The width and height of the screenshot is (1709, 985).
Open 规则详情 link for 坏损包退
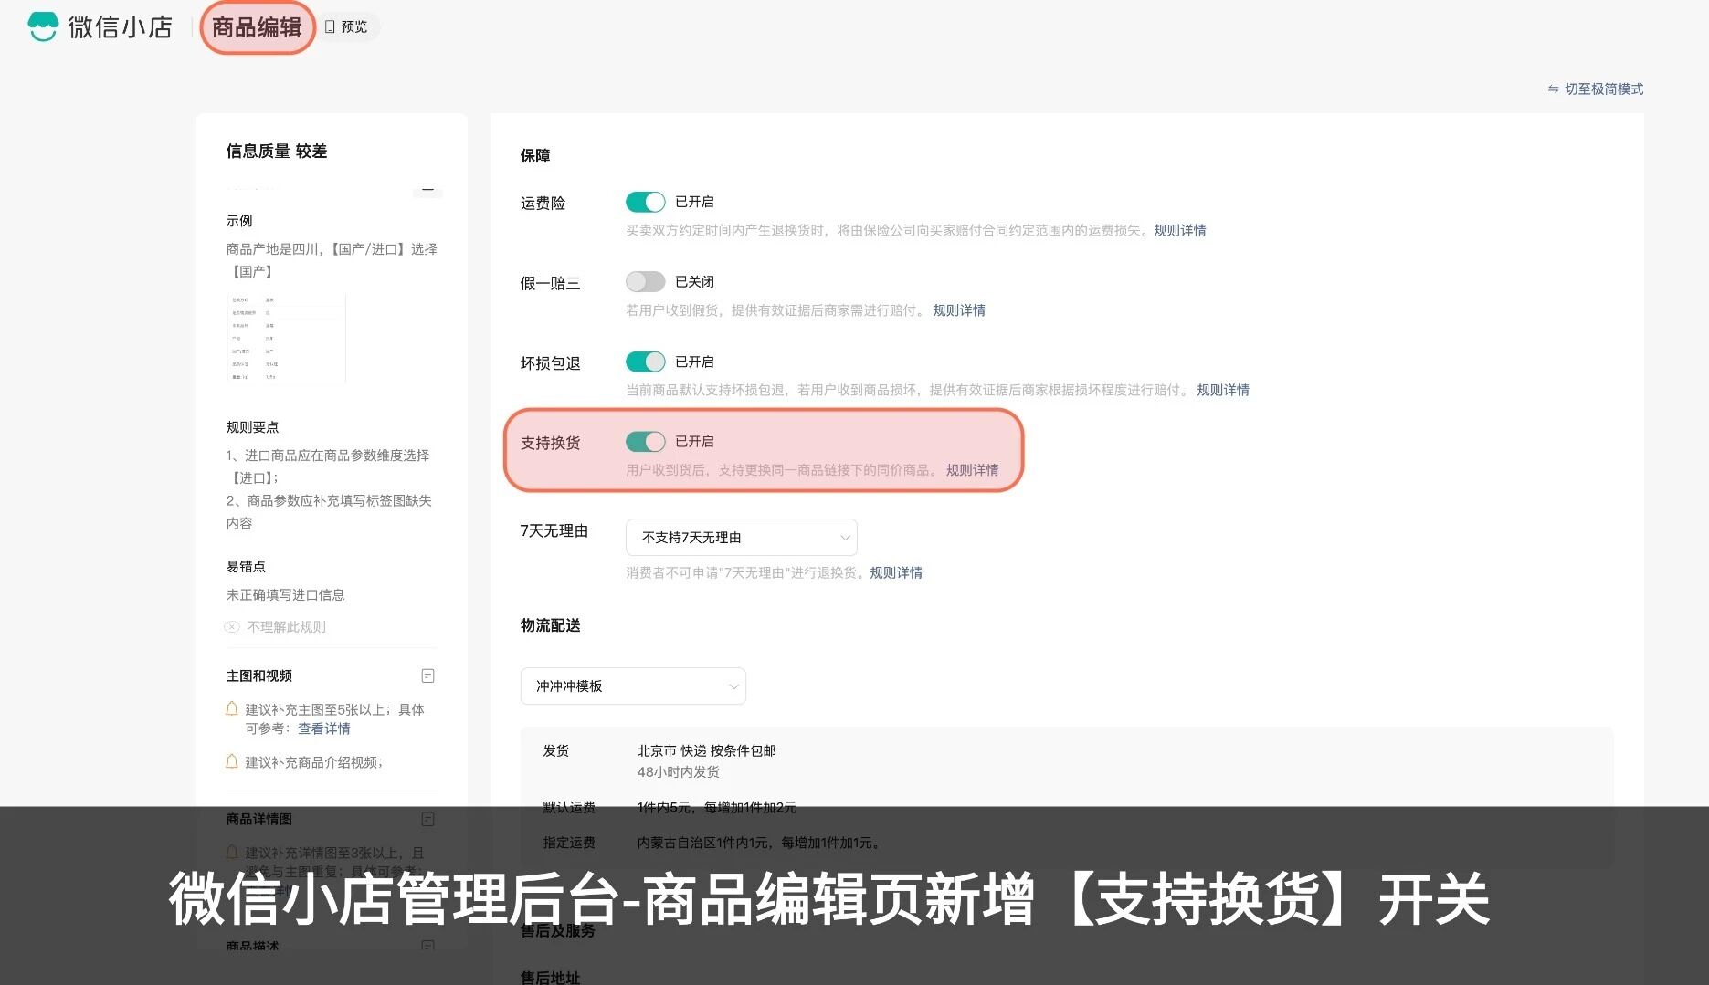pos(1223,390)
